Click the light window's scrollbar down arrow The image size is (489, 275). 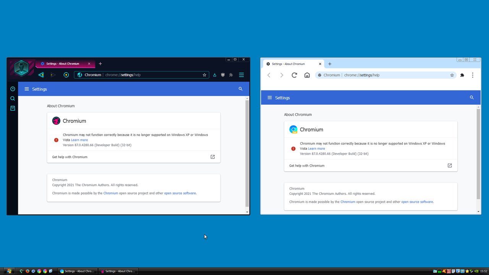coord(478,212)
